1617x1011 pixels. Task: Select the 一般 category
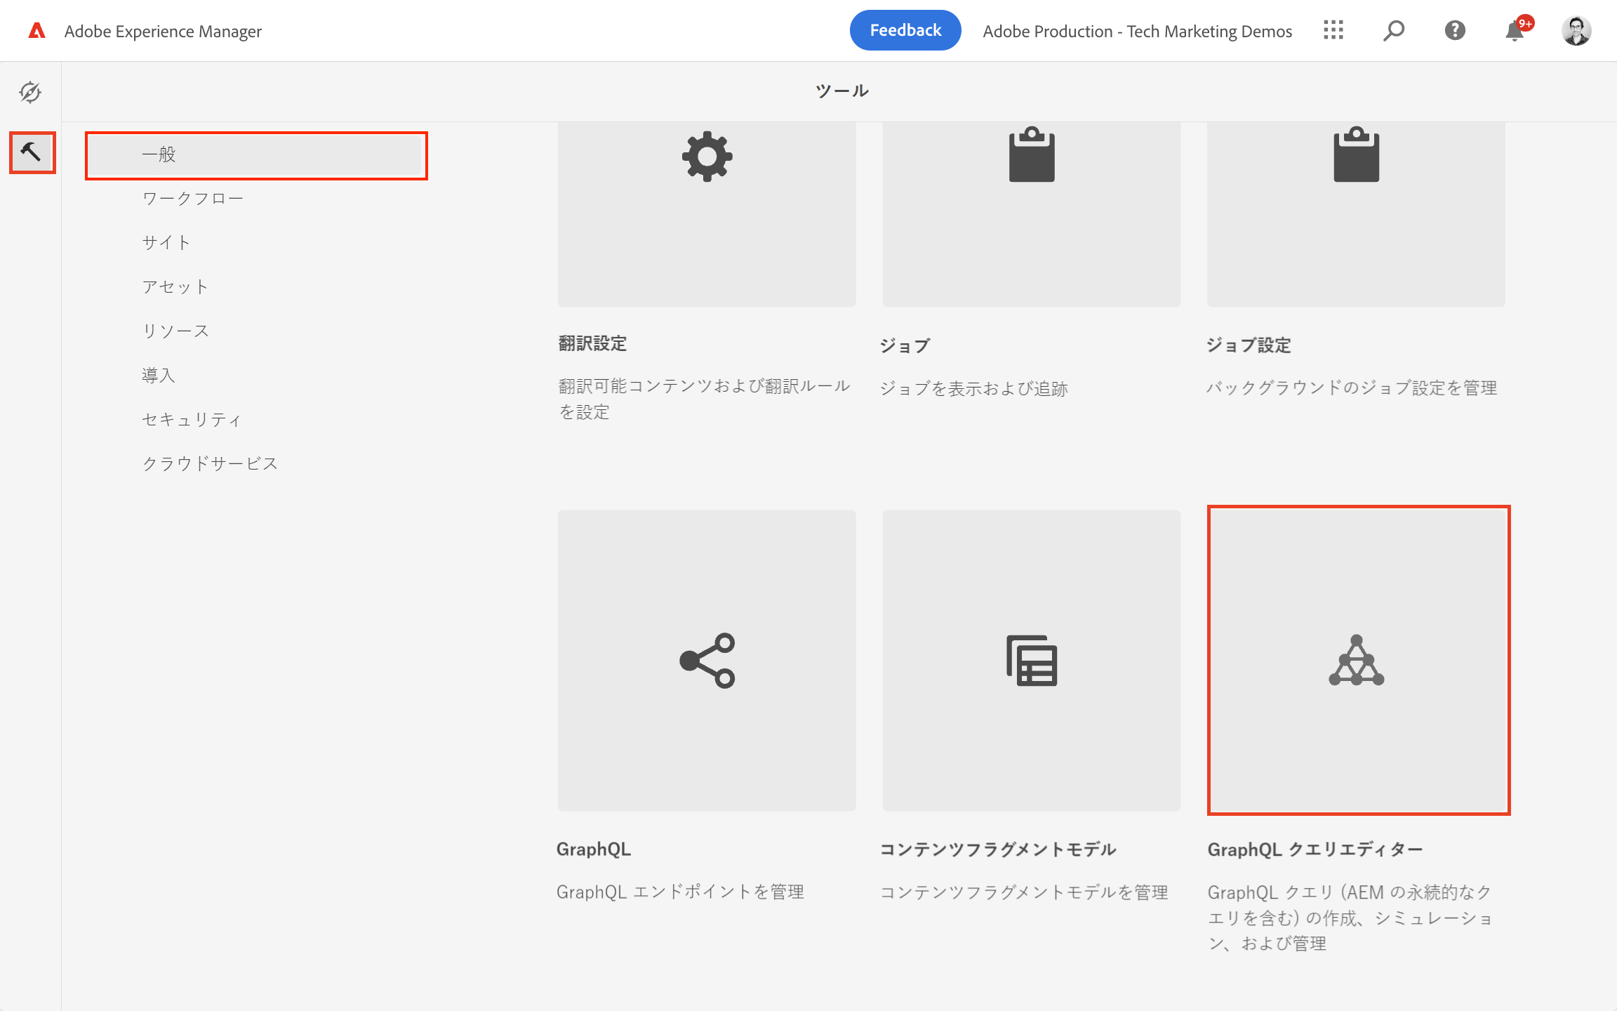[255, 155]
